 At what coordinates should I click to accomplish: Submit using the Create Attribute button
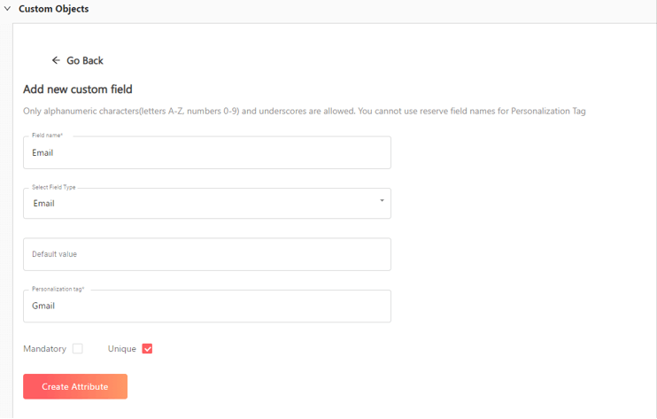(75, 386)
